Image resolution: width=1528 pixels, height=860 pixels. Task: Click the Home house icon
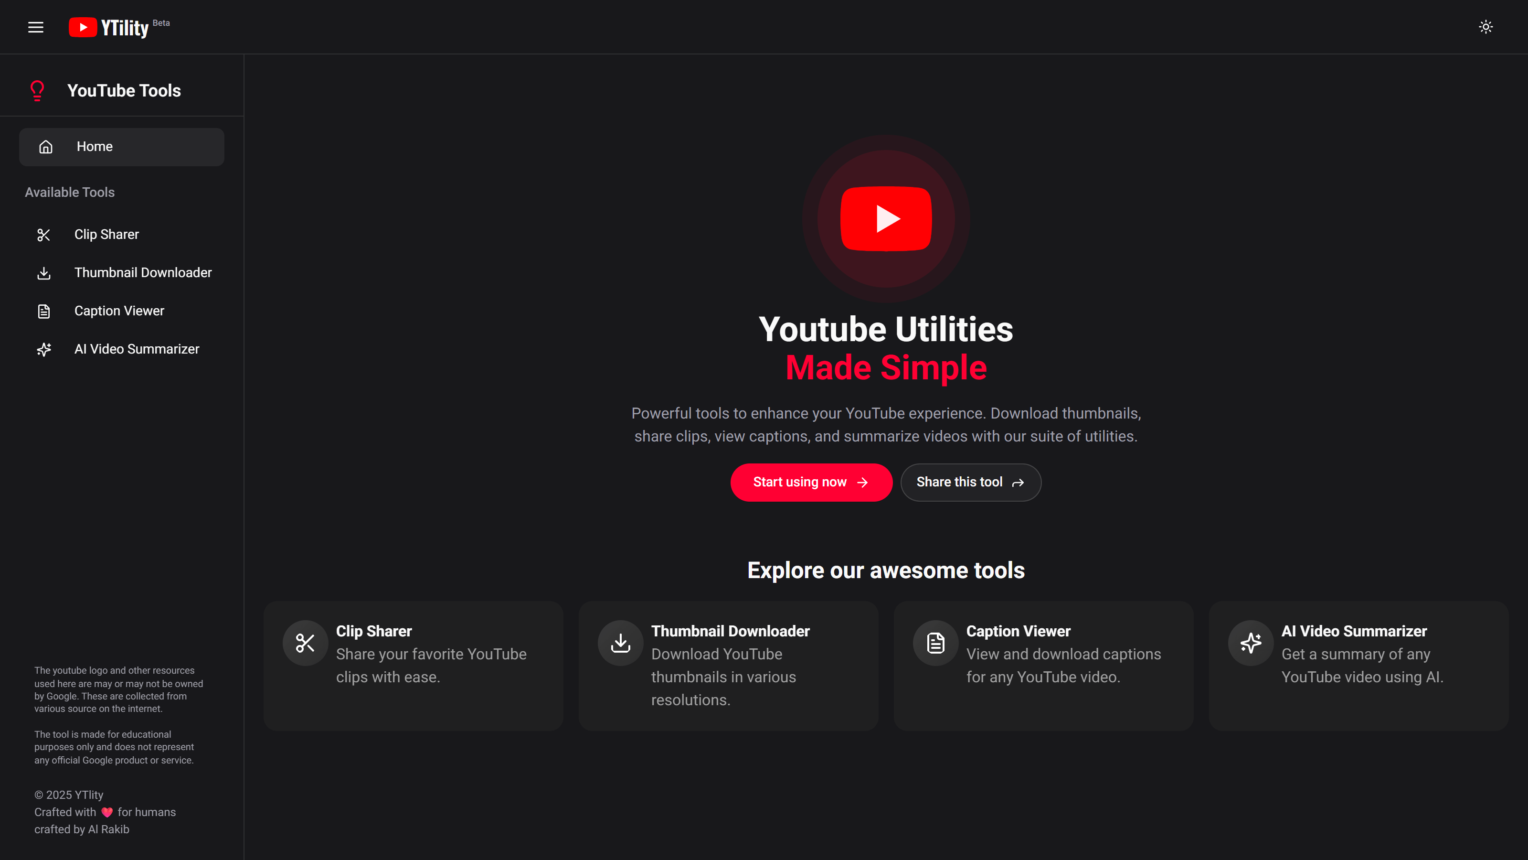pyautogui.click(x=46, y=147)
